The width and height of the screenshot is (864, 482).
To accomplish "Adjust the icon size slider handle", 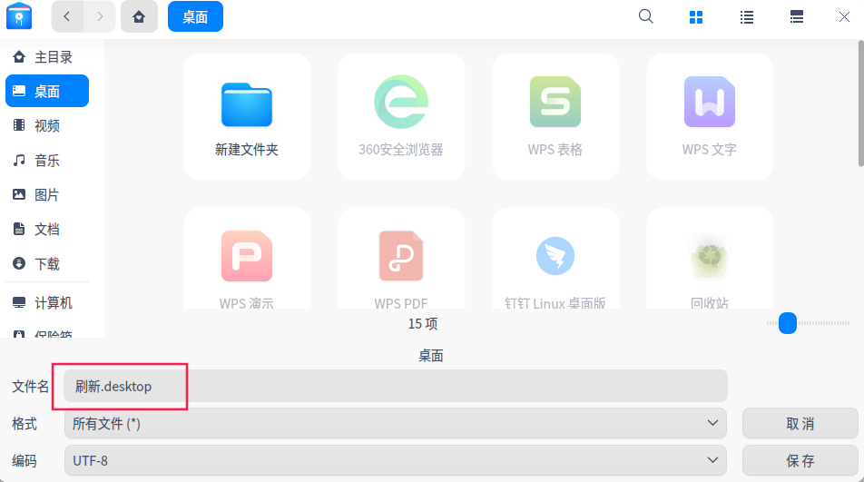I will [788, 323].
